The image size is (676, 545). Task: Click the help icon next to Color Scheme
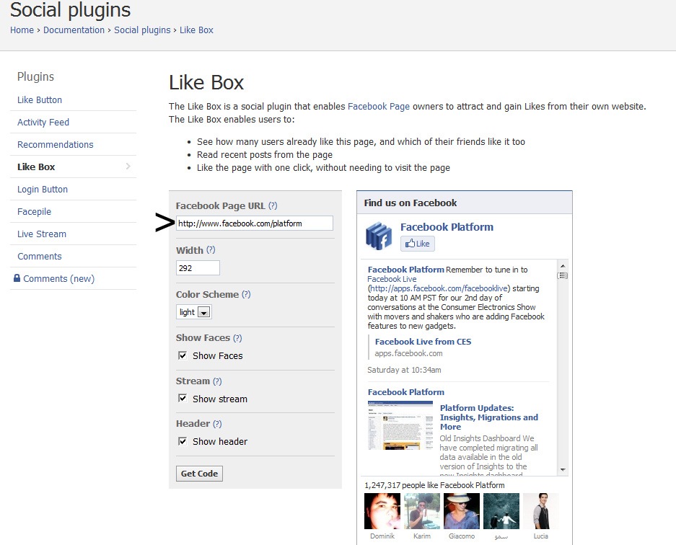click(246, 294)
